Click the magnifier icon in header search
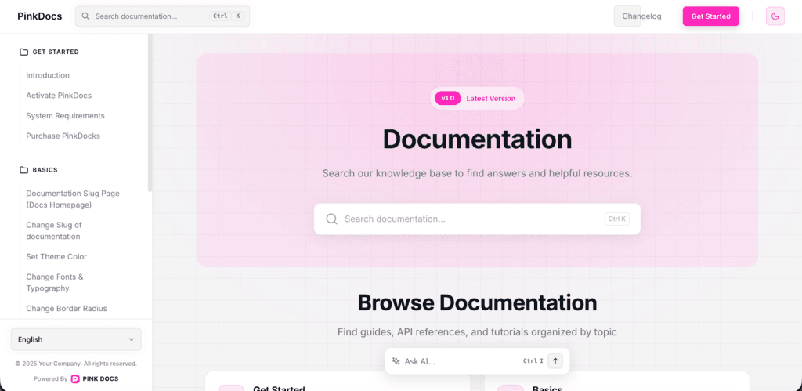Image resolution: width=802 pixels, height=391 pixels. click(x=85, y=16)
